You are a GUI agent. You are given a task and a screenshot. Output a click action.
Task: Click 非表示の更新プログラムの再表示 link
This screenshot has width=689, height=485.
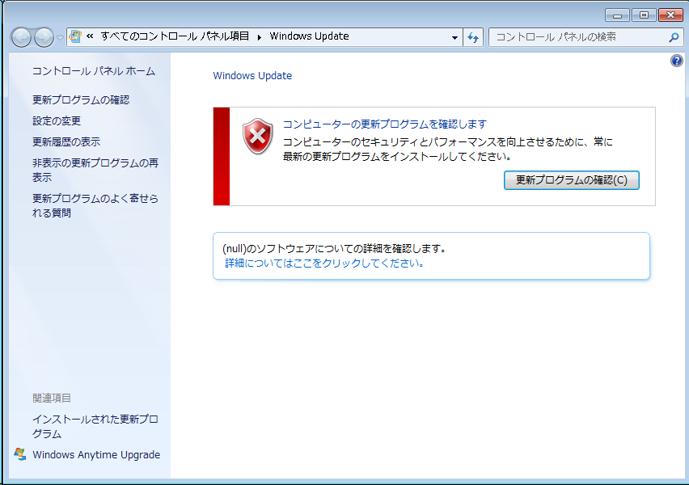click(95, 170)
